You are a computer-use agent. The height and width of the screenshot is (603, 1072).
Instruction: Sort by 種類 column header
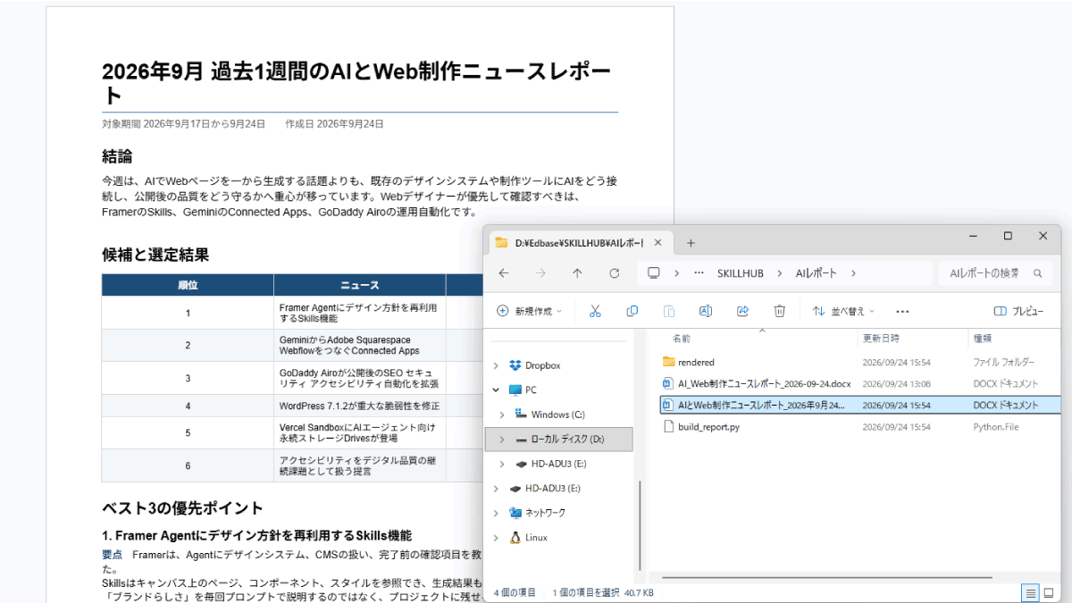[982, 339]
